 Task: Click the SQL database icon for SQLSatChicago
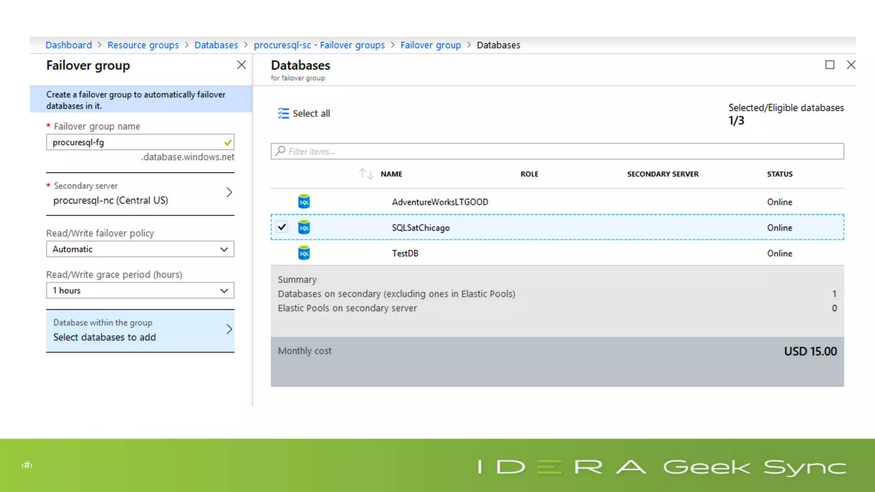pos(304,227)
